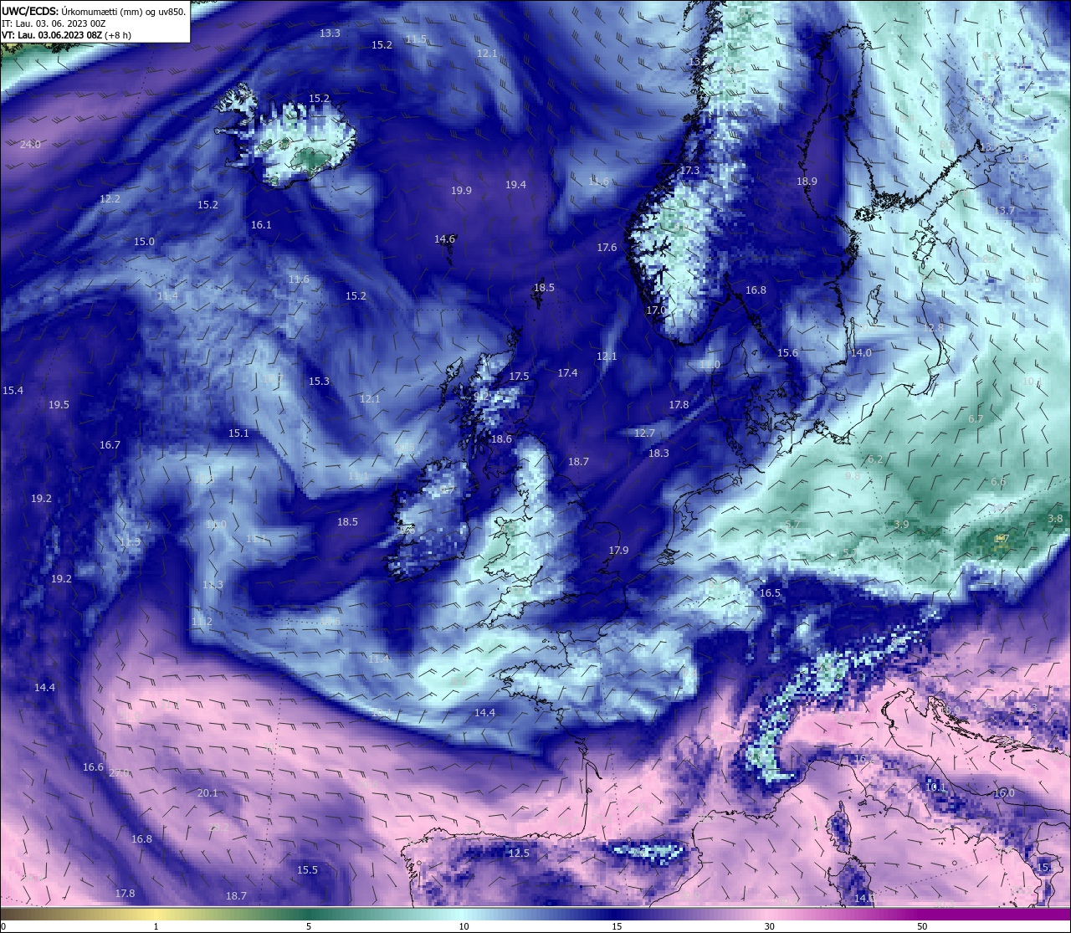Image resolution: width=1071 pixels, height=933 pixels.
Task: Click the value 15.5 near the bottom edge
Action: [307, 870]
